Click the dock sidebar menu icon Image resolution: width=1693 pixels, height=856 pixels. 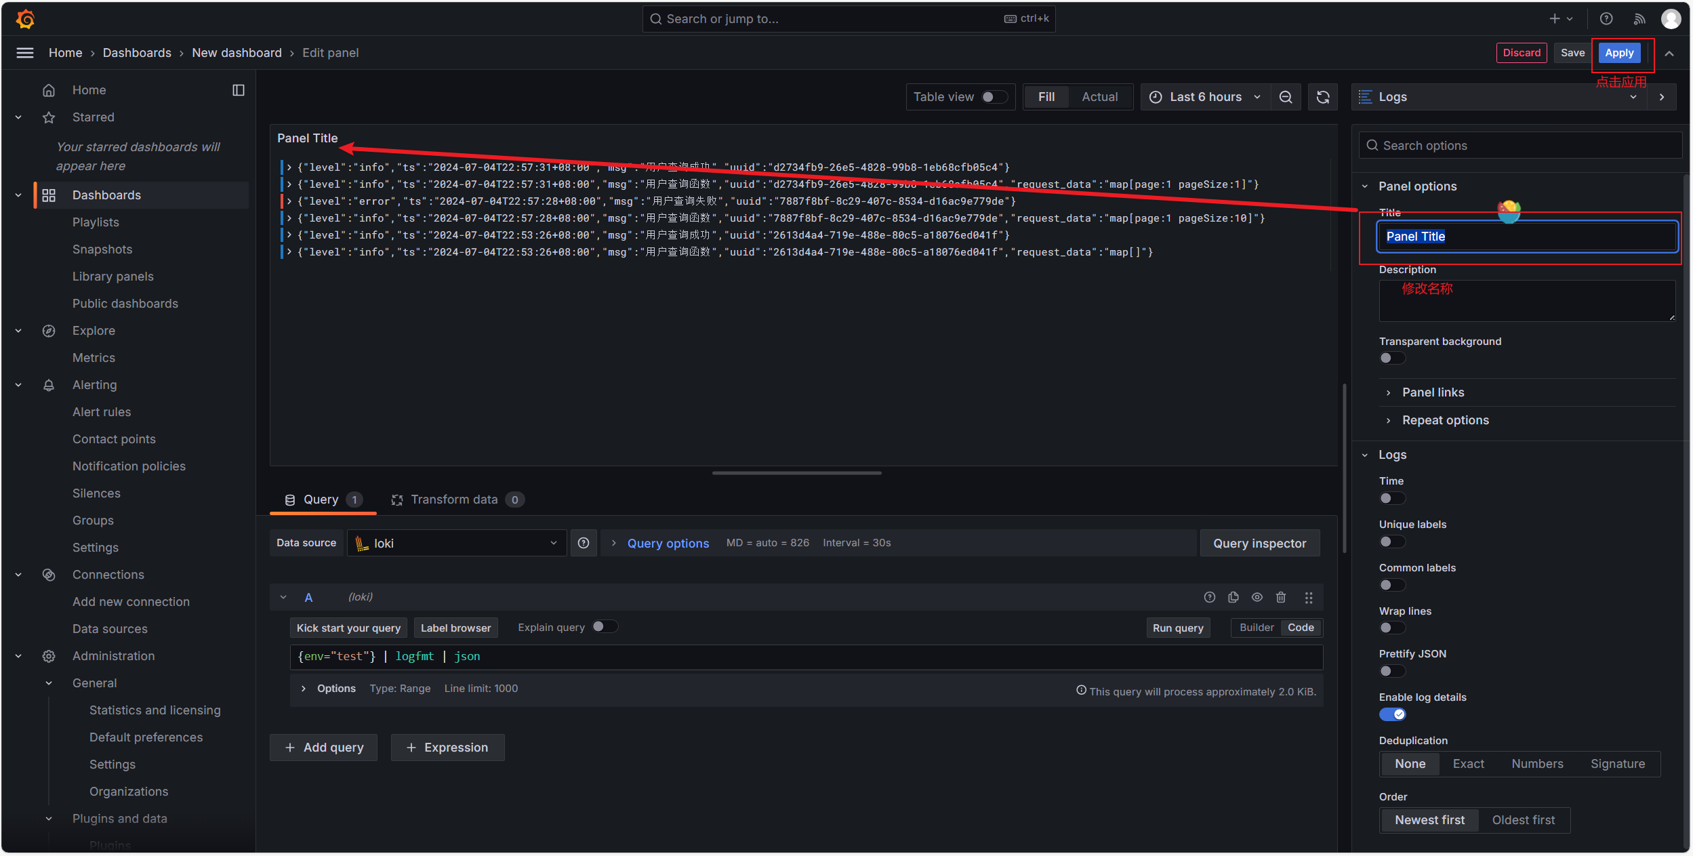[239, 90]
